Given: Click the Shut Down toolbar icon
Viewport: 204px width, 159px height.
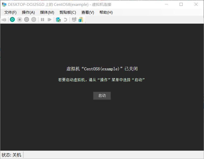Looking at the screenshot, I should pos(26,20).
